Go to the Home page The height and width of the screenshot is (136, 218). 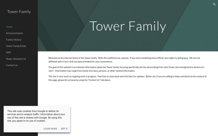(x=9, y=27)
